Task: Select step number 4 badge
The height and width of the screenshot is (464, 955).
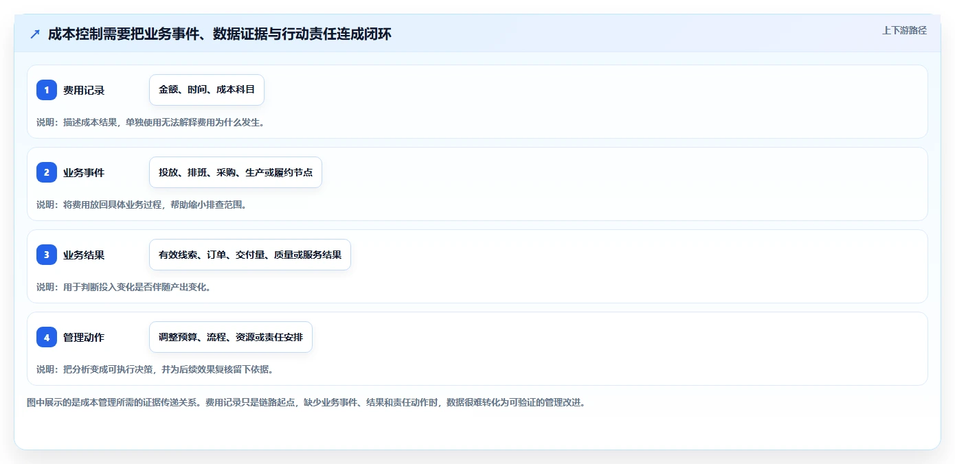Action: click(47, 337)
